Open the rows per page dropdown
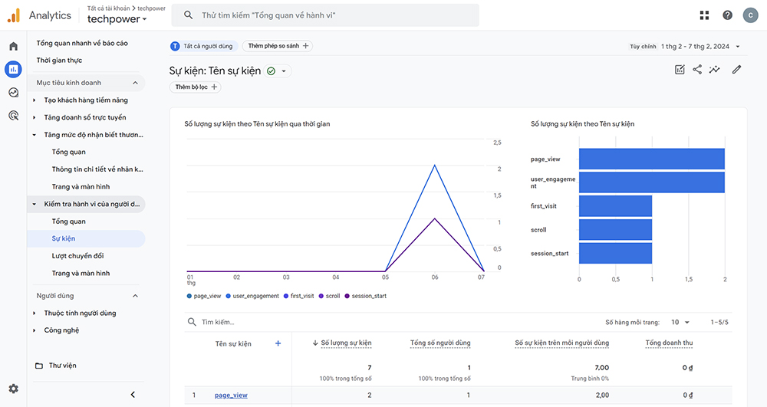This screenshot has width=767, height=407. [x=680, y=323]
